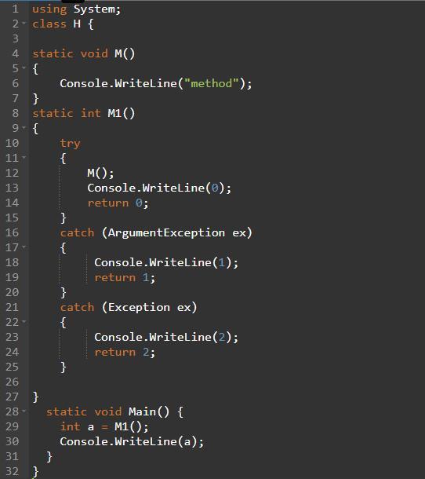Click the ArgumentException type name
425x479 pixels.
click(166, 232)
